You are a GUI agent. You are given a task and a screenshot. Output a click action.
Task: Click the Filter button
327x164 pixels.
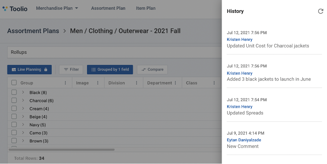tap(71, 69)
